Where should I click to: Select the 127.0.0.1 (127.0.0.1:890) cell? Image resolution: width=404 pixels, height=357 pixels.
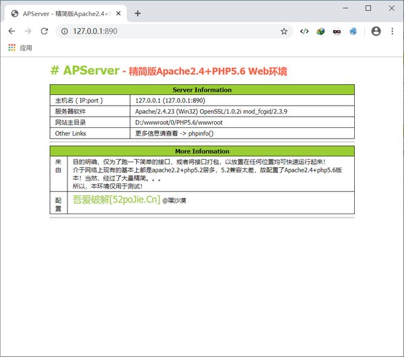242,100
